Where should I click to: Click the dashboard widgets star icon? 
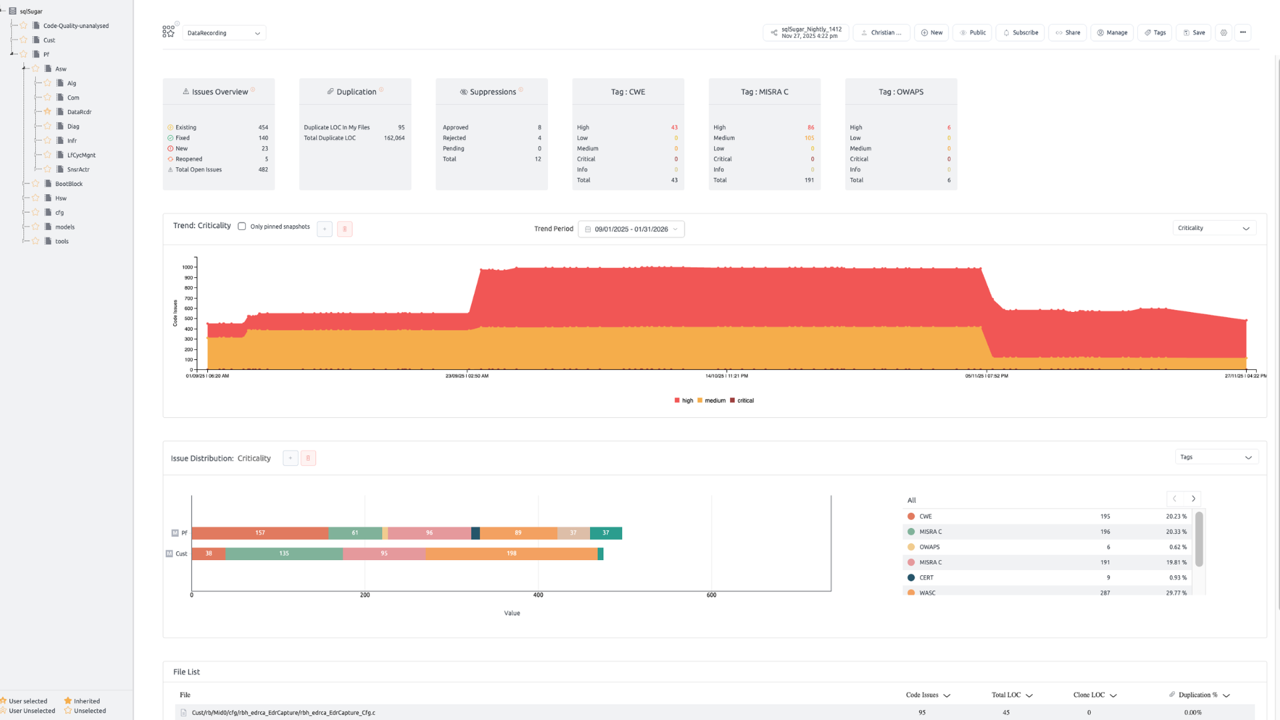(169, 32)
